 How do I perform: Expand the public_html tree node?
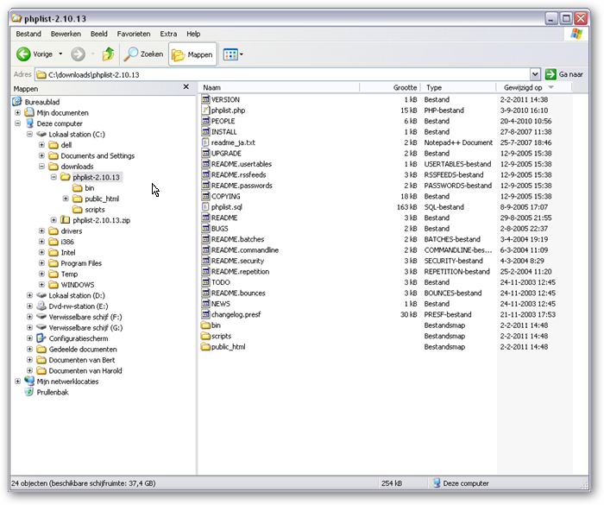pos(66,199)
